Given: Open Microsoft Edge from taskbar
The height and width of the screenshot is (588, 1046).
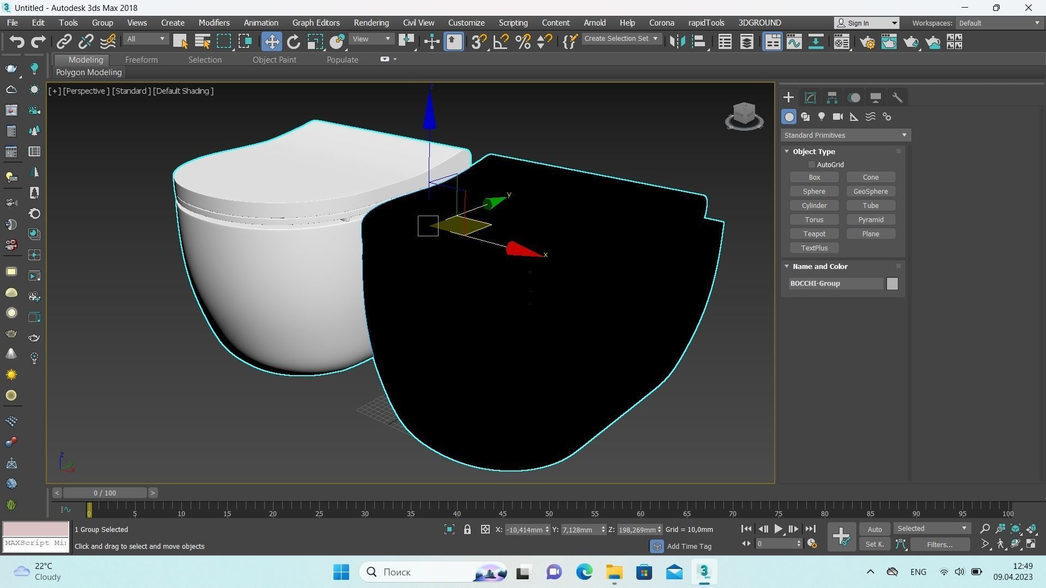Looking at the screenshot, I should (x=584, y=572).
